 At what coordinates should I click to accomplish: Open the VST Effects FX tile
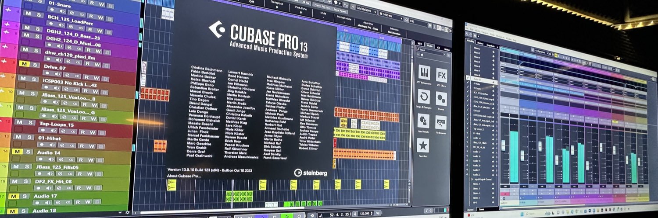click(x=441, y=76)
